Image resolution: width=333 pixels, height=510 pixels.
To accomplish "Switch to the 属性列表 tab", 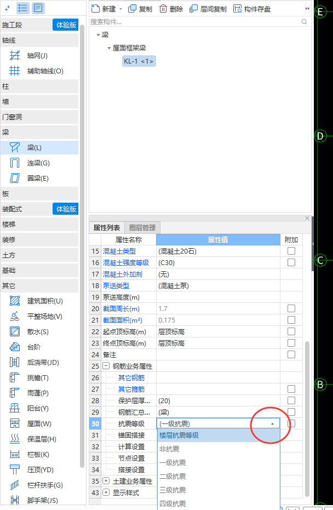I will [x=107, y=228].
